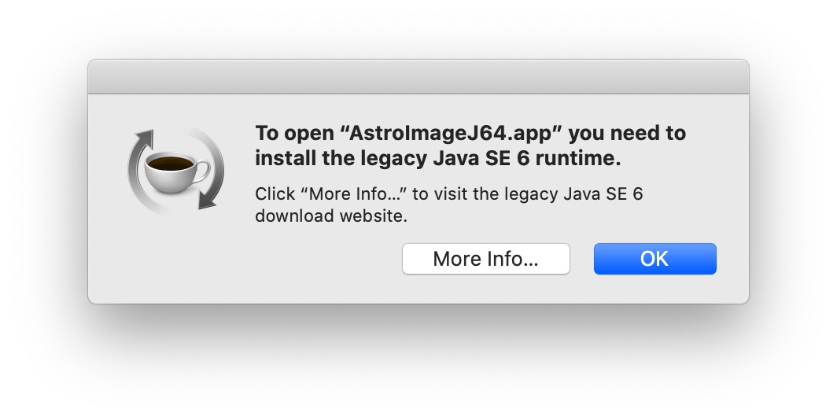This screenshot has width=837, height=420.
Task: Open the legacy Java download page via More Info…
Action: (485, 259)
